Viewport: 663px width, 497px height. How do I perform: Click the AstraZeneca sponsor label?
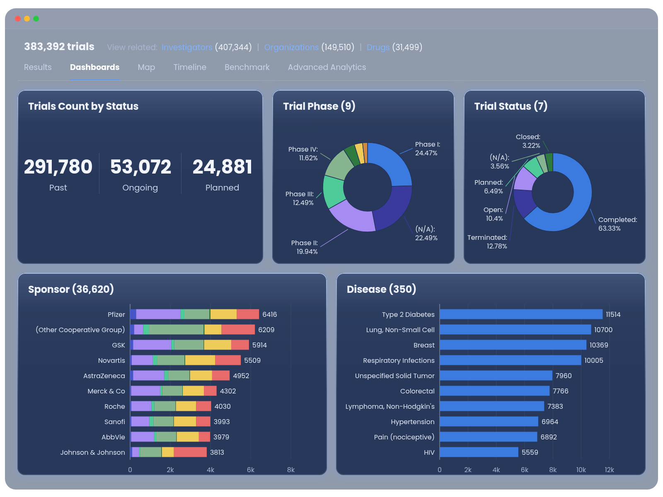point(104,376)
